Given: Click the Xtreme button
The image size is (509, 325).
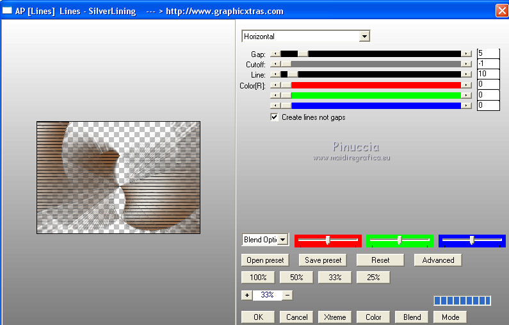Looking at the screenshot, I should pyautogui.click(x=335, y=317).
